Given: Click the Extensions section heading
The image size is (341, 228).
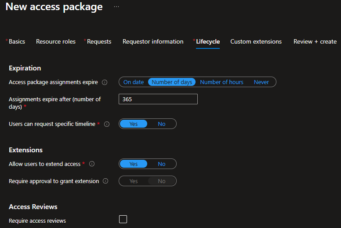Looking at the screenshot, I should coord(25,150).
